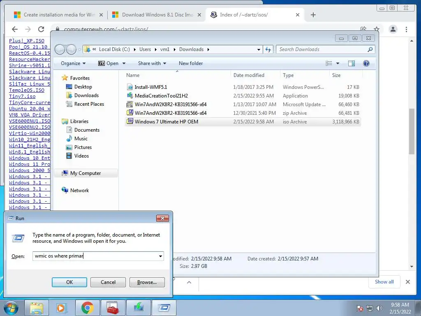Close the Chrome download shelf
This screenshot has width=421, height=316.
408,282
